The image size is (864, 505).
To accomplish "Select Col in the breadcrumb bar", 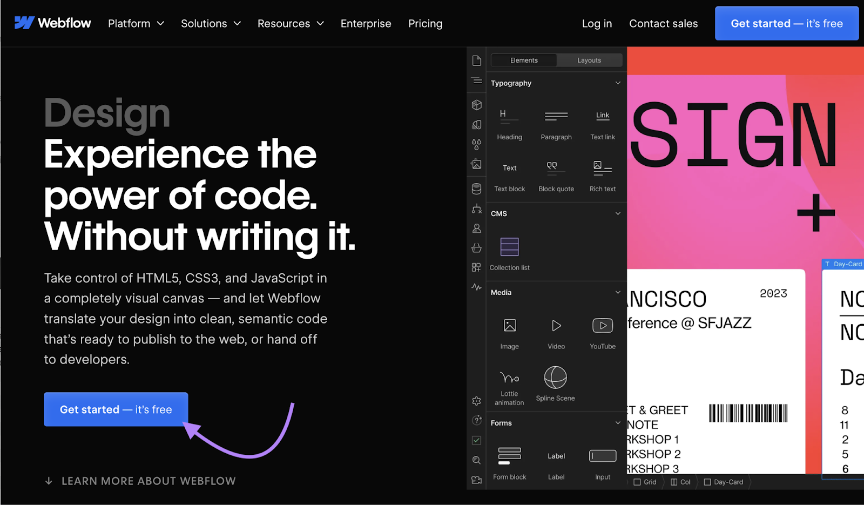I will (x=680, y=482).
